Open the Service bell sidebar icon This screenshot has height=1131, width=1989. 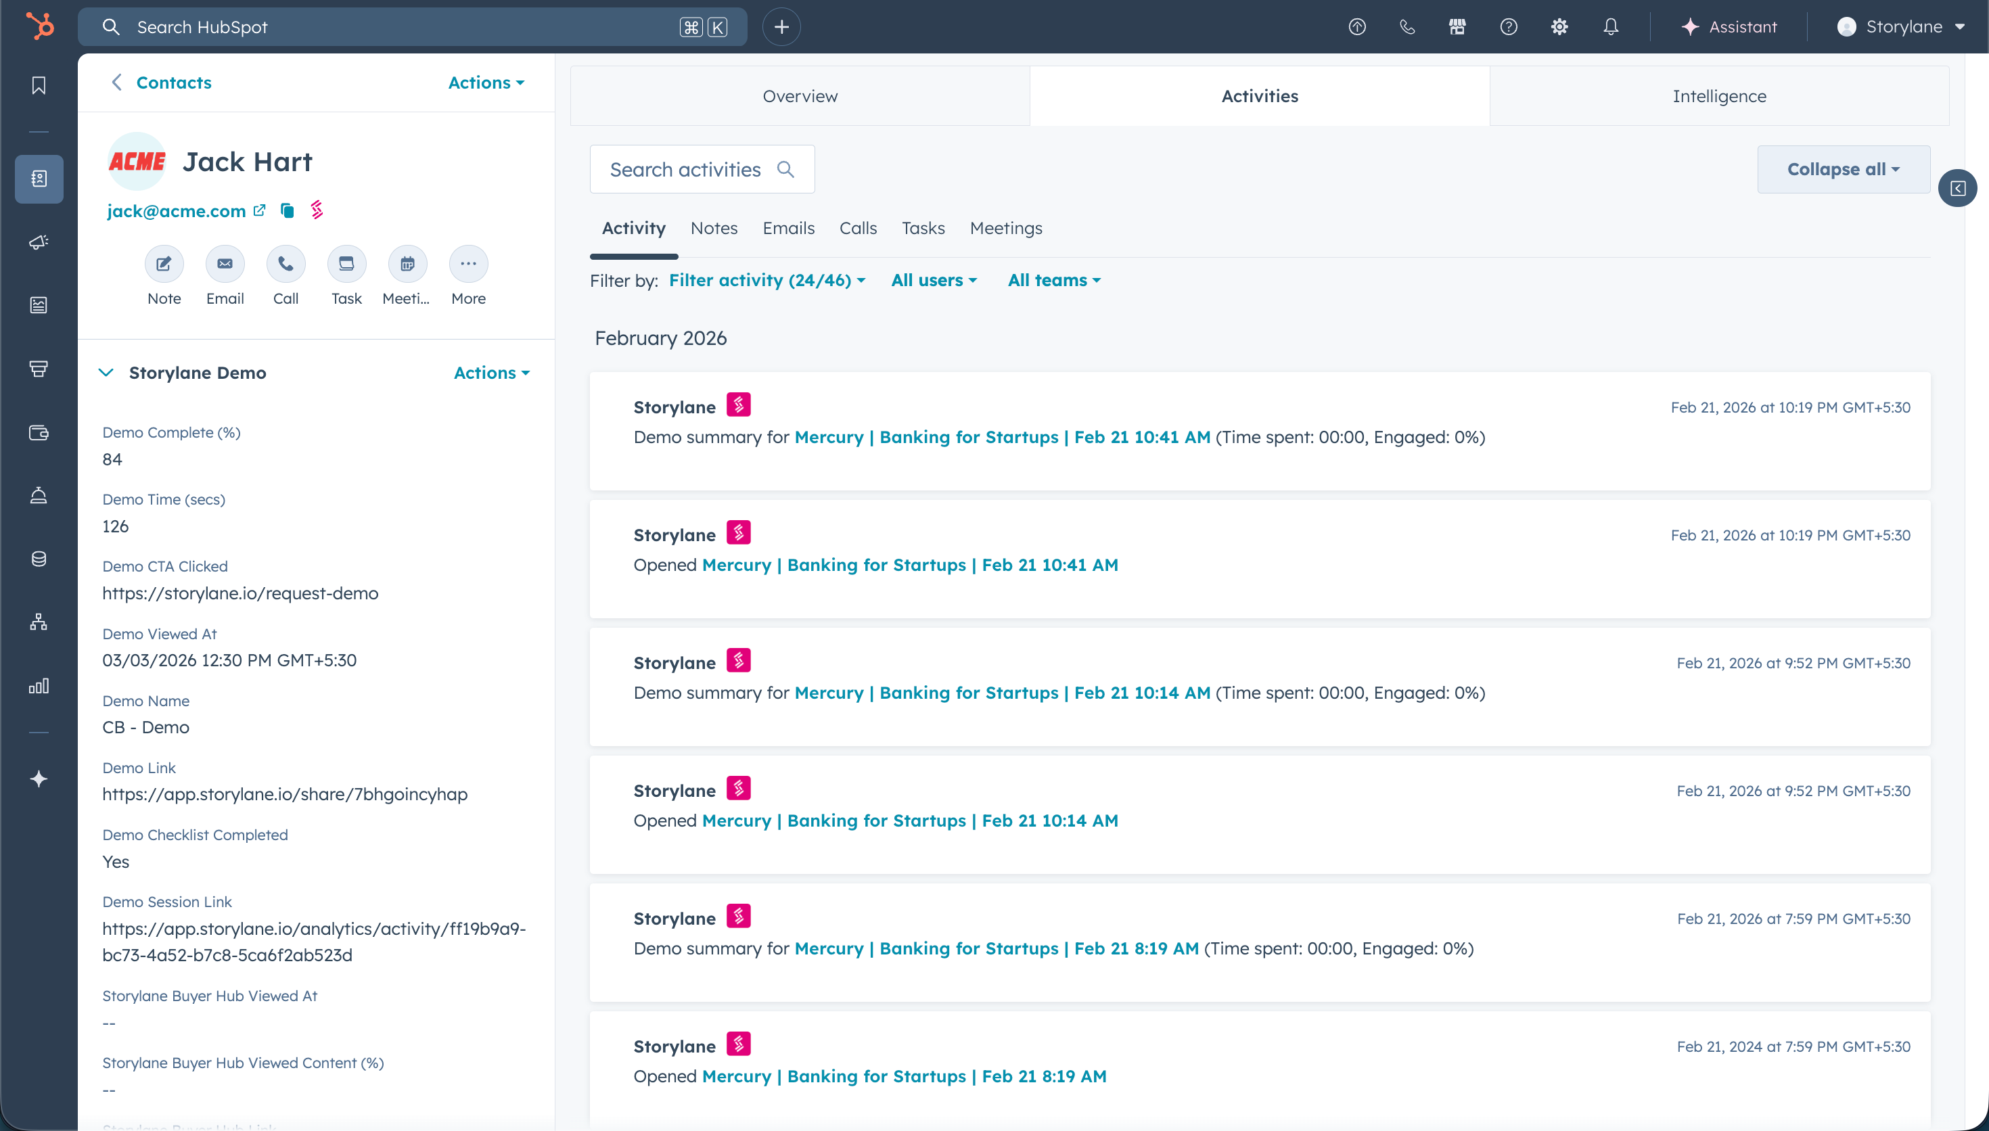click(39, 496)
